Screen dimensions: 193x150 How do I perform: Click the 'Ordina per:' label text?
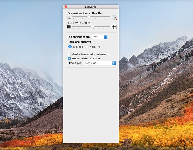[x=75, y=63]
